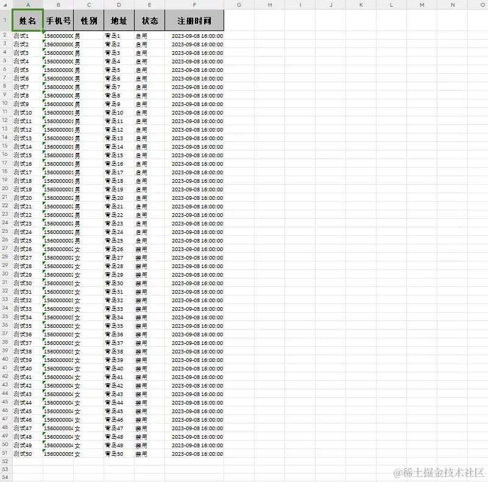Click the 性别 header cell
Viewport: 488px width, 482px height.
(89, 20)
